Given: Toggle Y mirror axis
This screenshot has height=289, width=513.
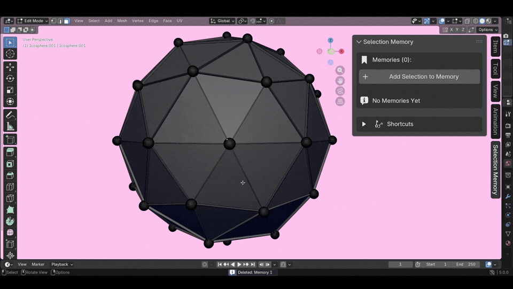Looking at the screenshot, I should click(x=457, y=29).
